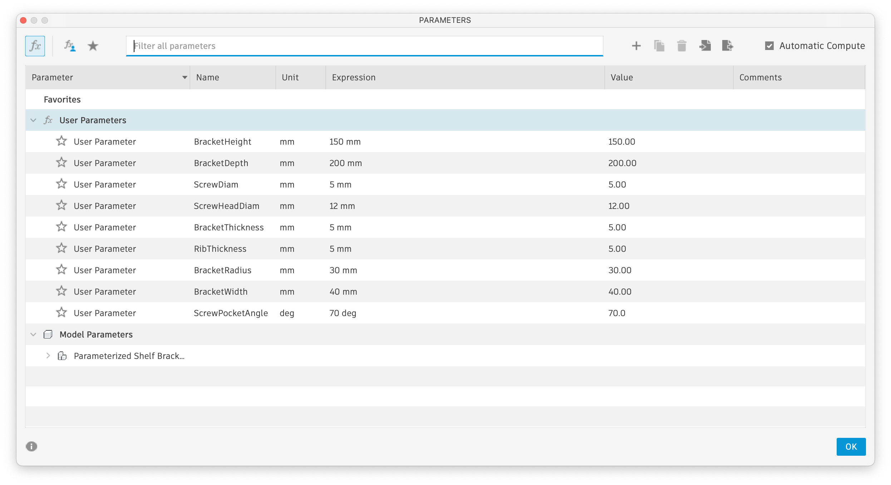Collapse the User Parameters group chevron
The width and height of the screenshot is (891, 485).
click(33, 120)
